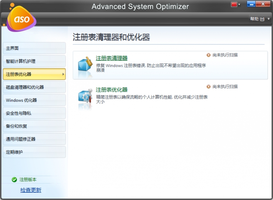Switch to Windows 优化器 sidebar section

tap(34, 100)
